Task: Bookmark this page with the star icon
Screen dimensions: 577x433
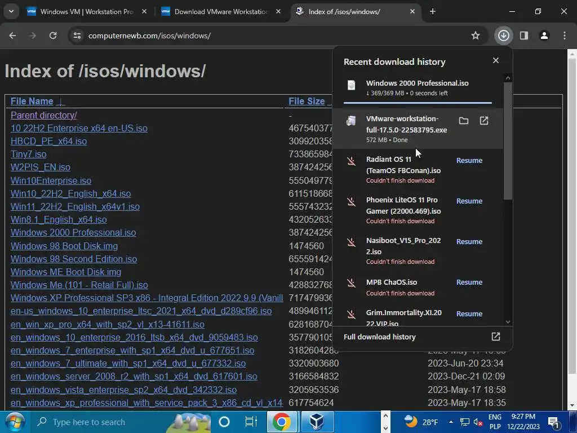Action: tap(476, 36)
